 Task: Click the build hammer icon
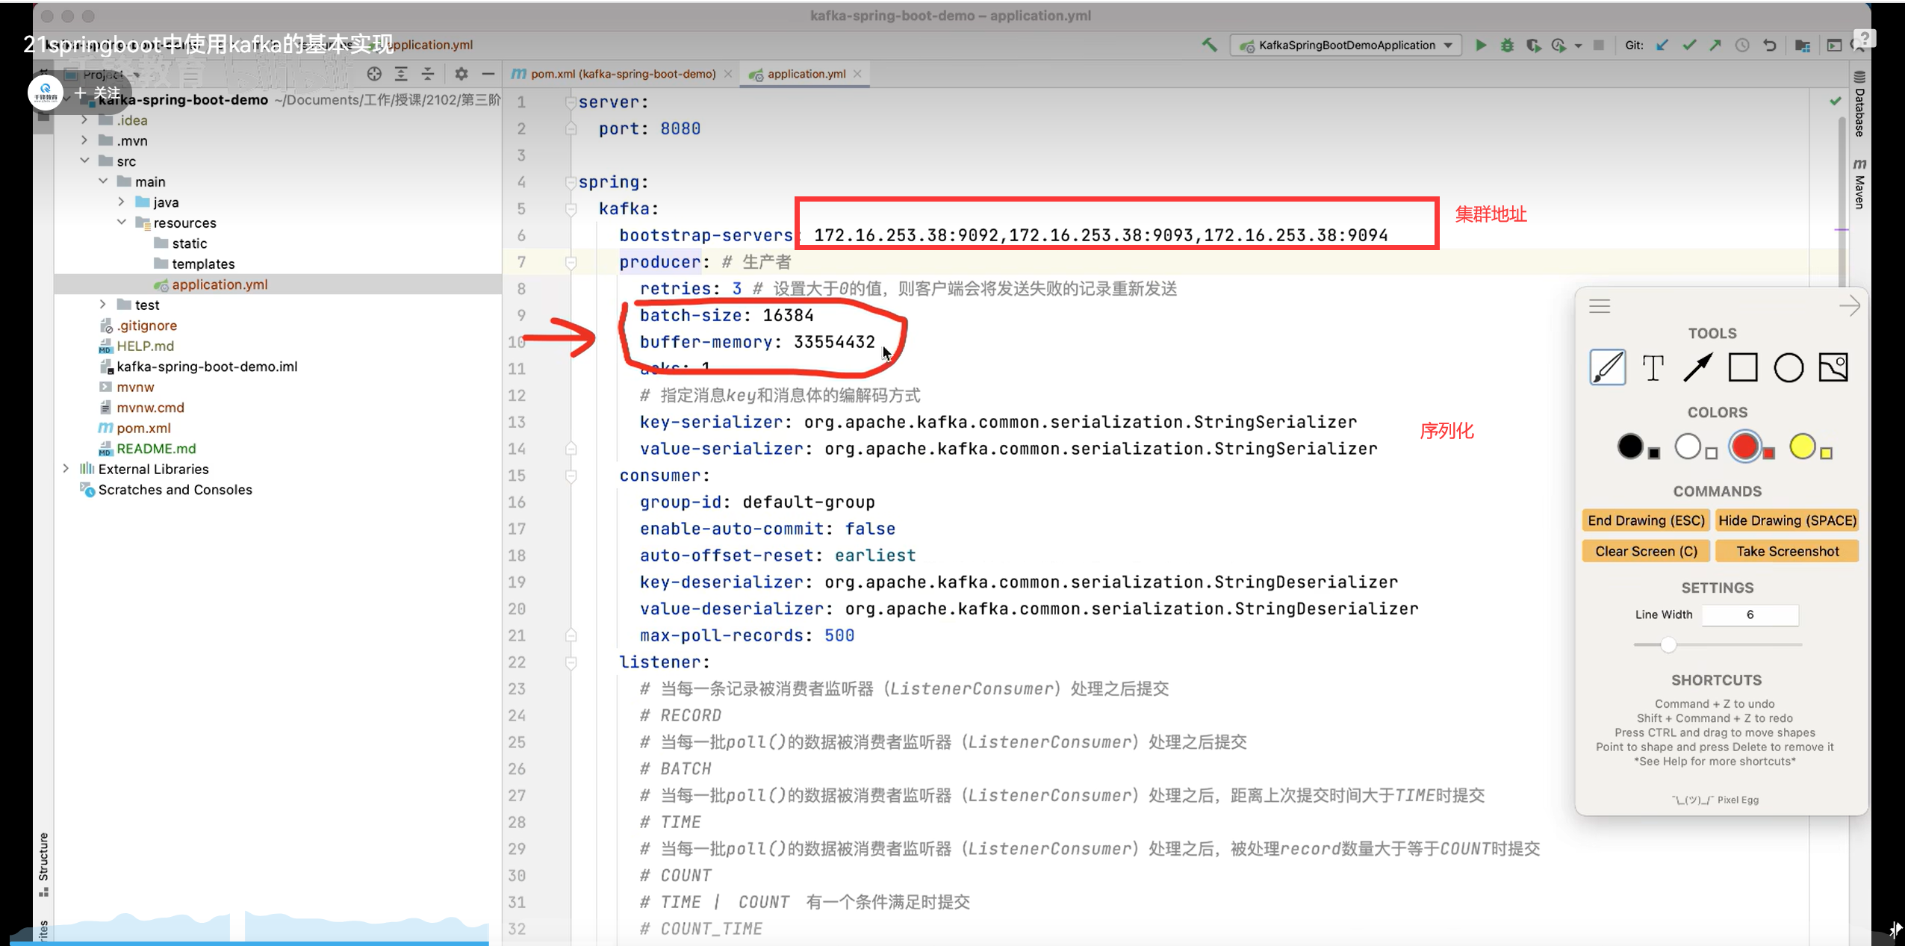coord(1209,45)
